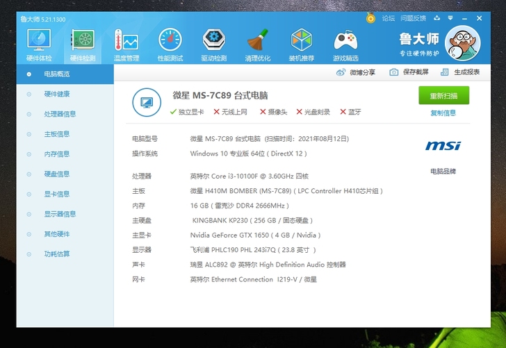The width and height of the screenshot is (506, 348).
Task: Click memory value 16 GB DDR4 2666MHz
Action: tap(239, 206)
